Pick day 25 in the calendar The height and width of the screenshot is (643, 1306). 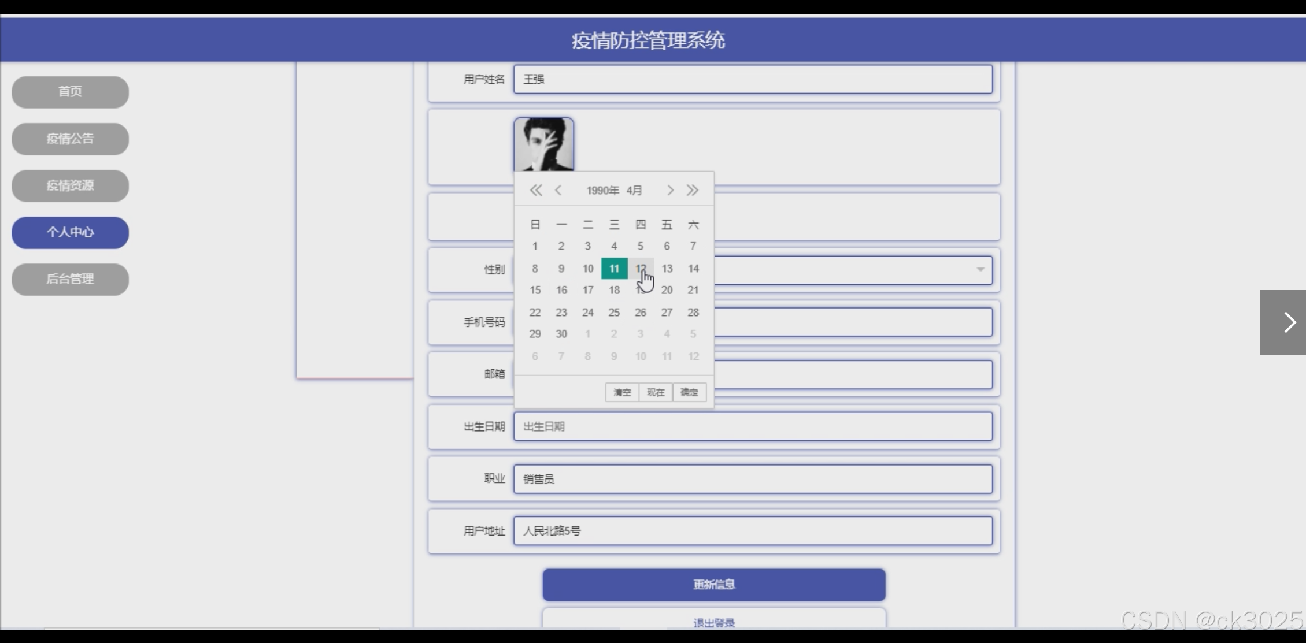point(614,313)
